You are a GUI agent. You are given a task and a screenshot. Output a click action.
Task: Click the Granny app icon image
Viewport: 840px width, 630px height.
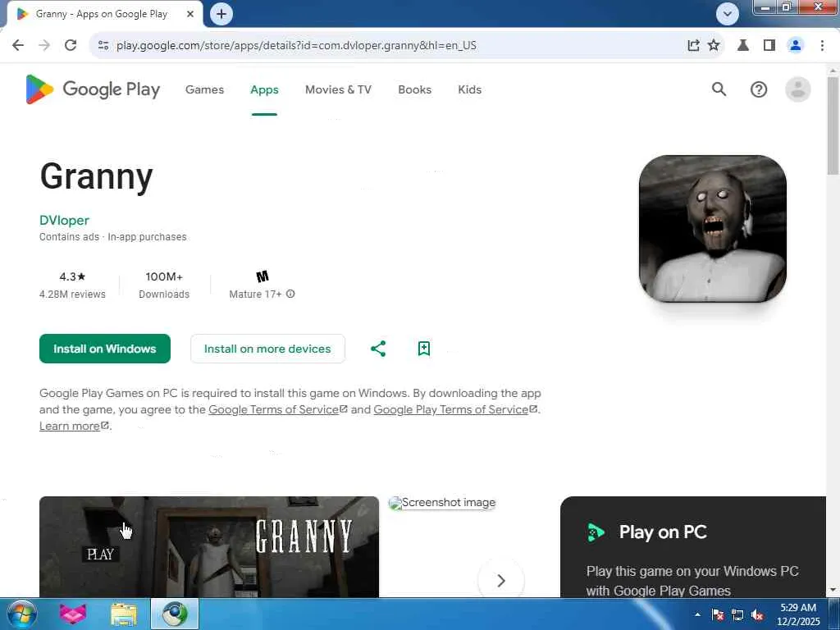[713, 229]
